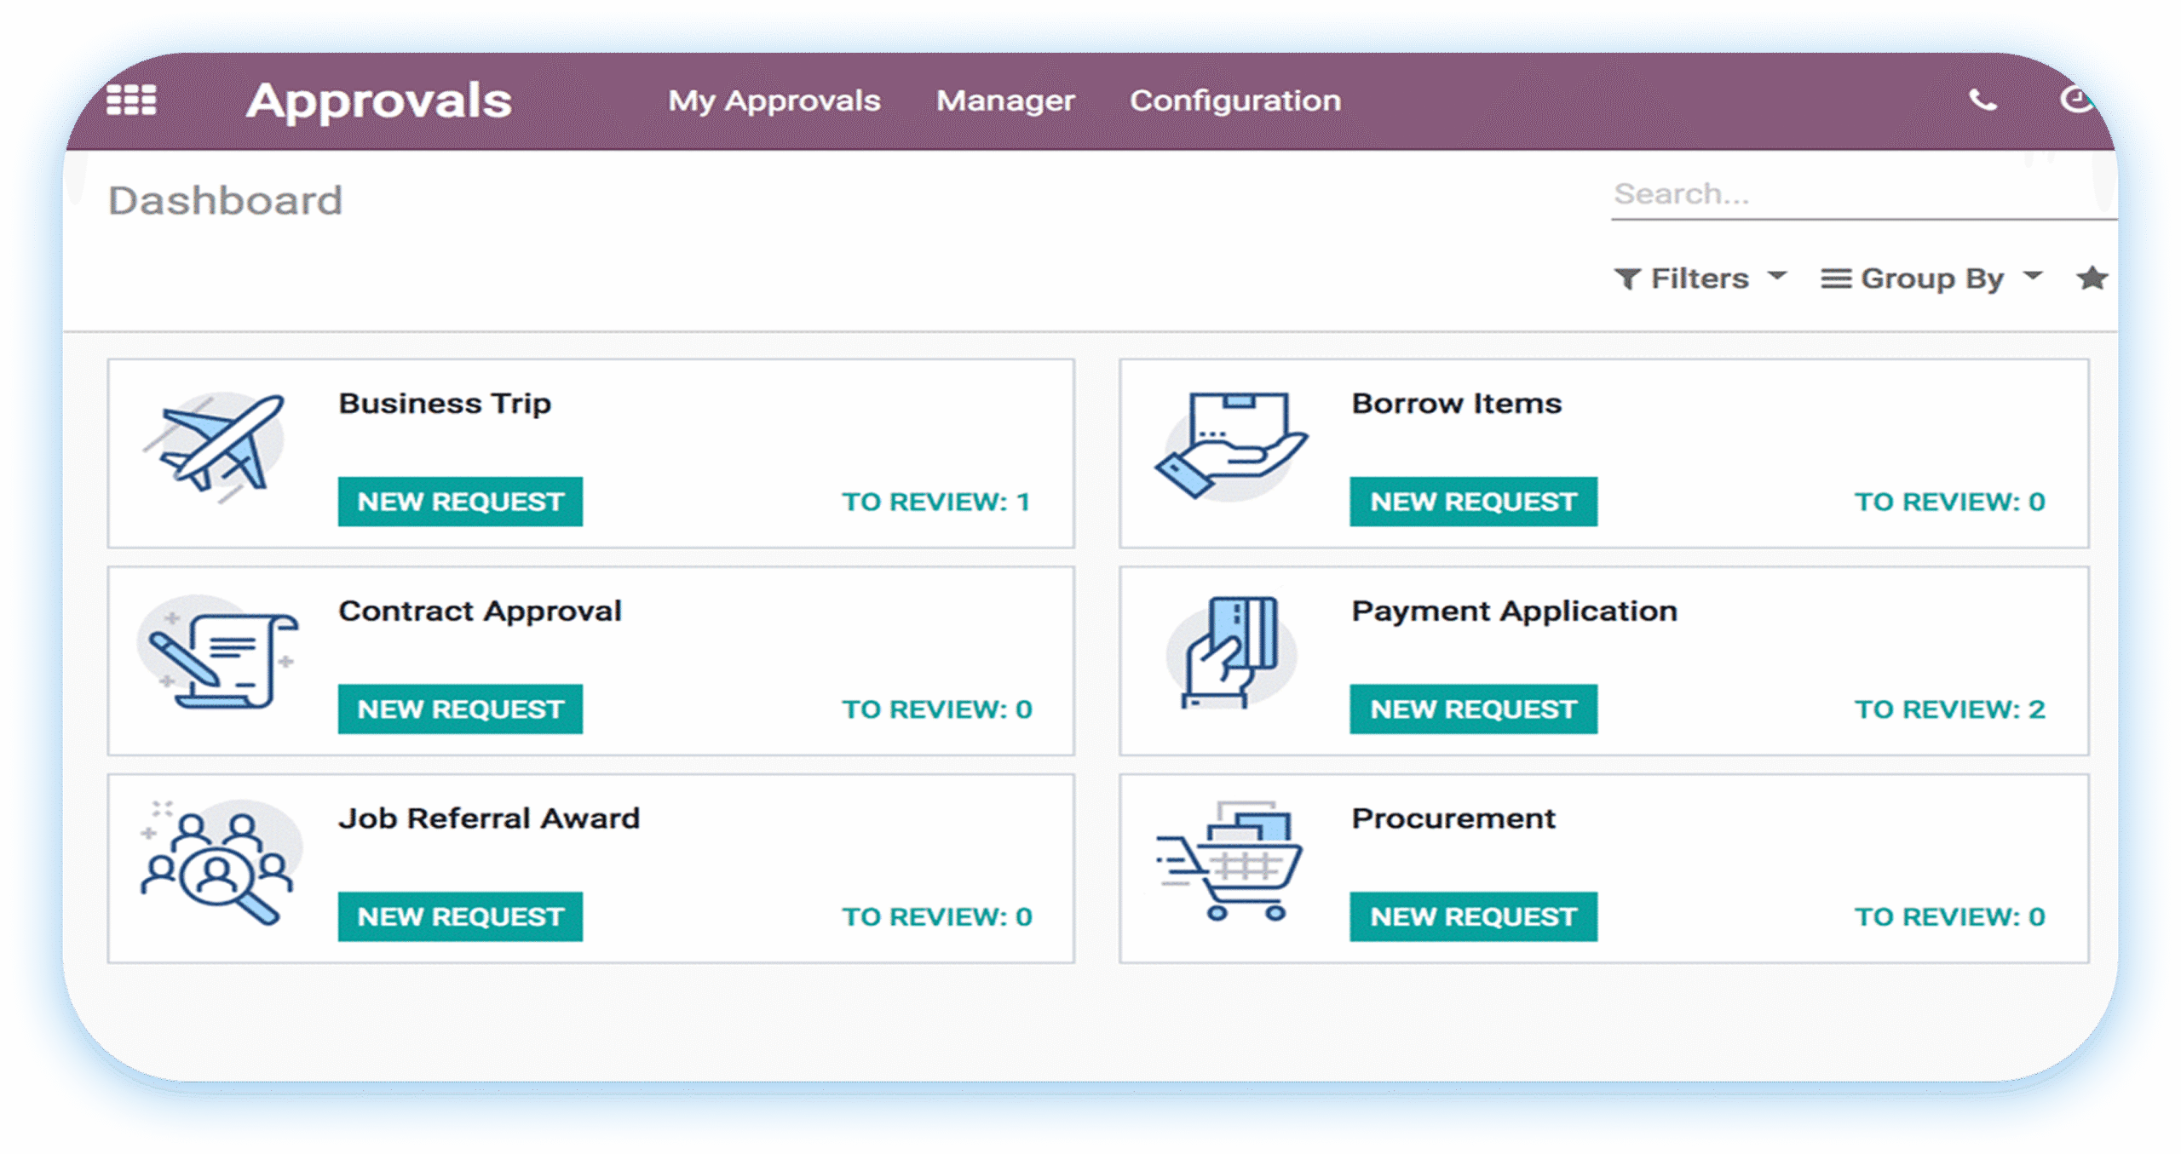Click the phone call icon

[1982, 100]
